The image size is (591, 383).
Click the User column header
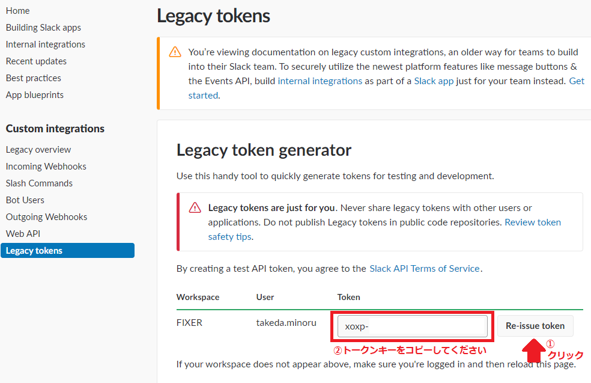tap(265, 298)
